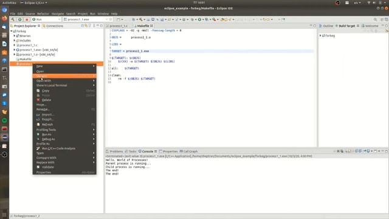Viewport: 389px width, 219px height.
Task: Open the Show Applications grid in dock
Action: coord(4,215)
